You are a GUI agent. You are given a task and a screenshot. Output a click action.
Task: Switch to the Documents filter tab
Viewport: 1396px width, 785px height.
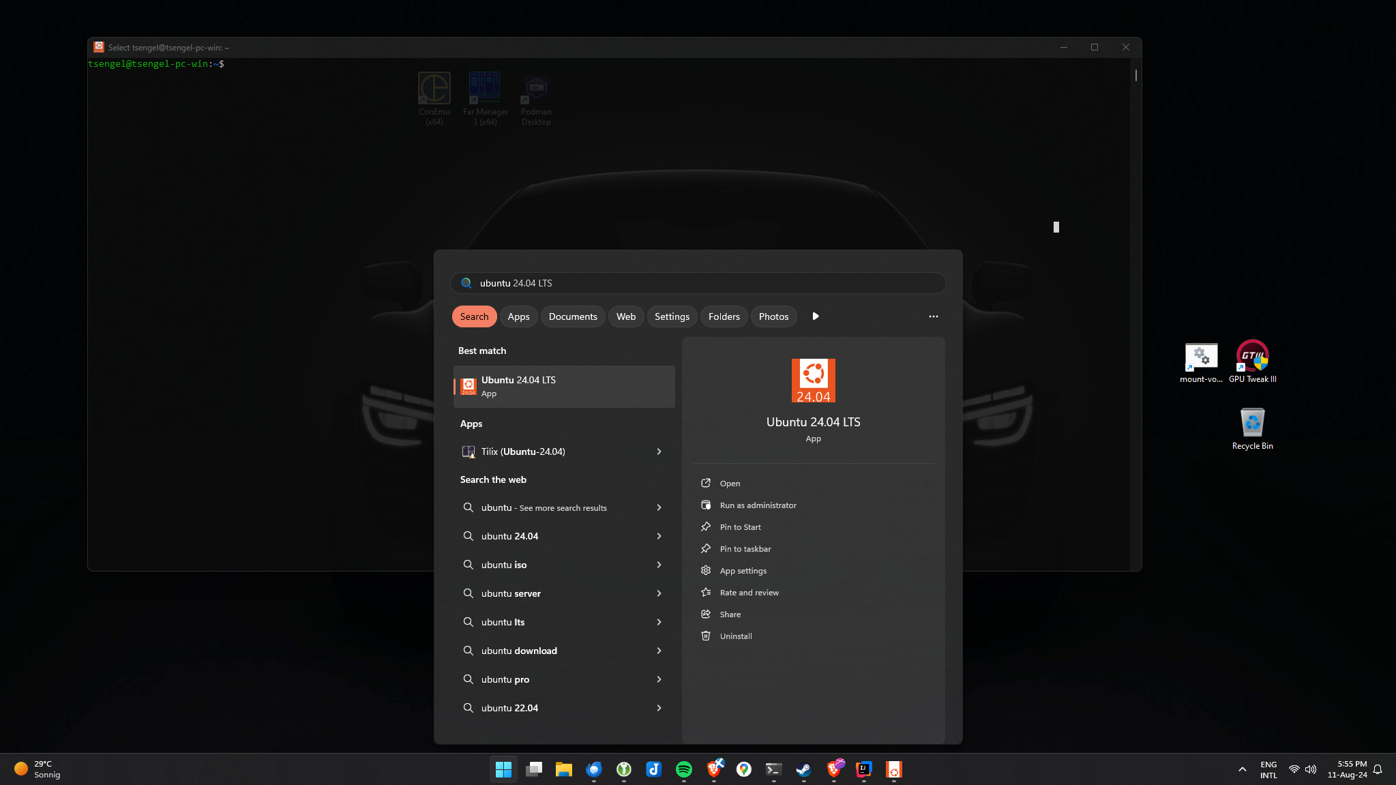pos(573,316)
